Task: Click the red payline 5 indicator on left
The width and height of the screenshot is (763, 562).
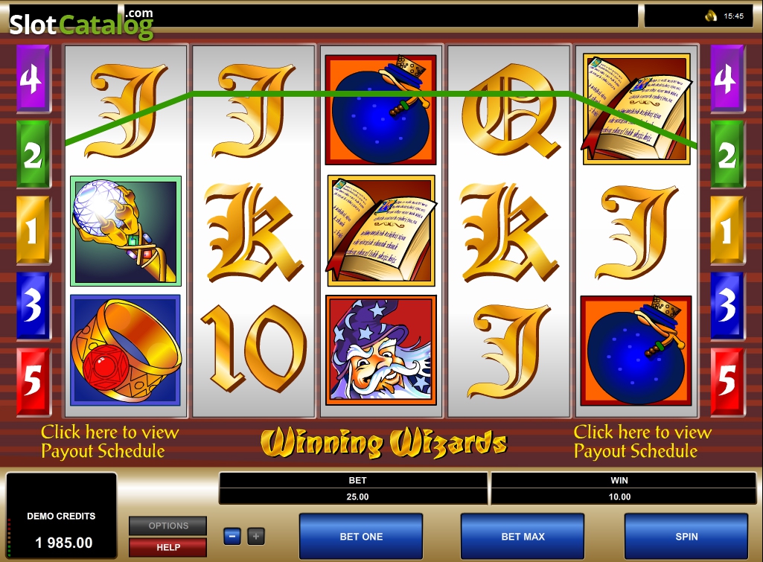Action: (33, 382)
